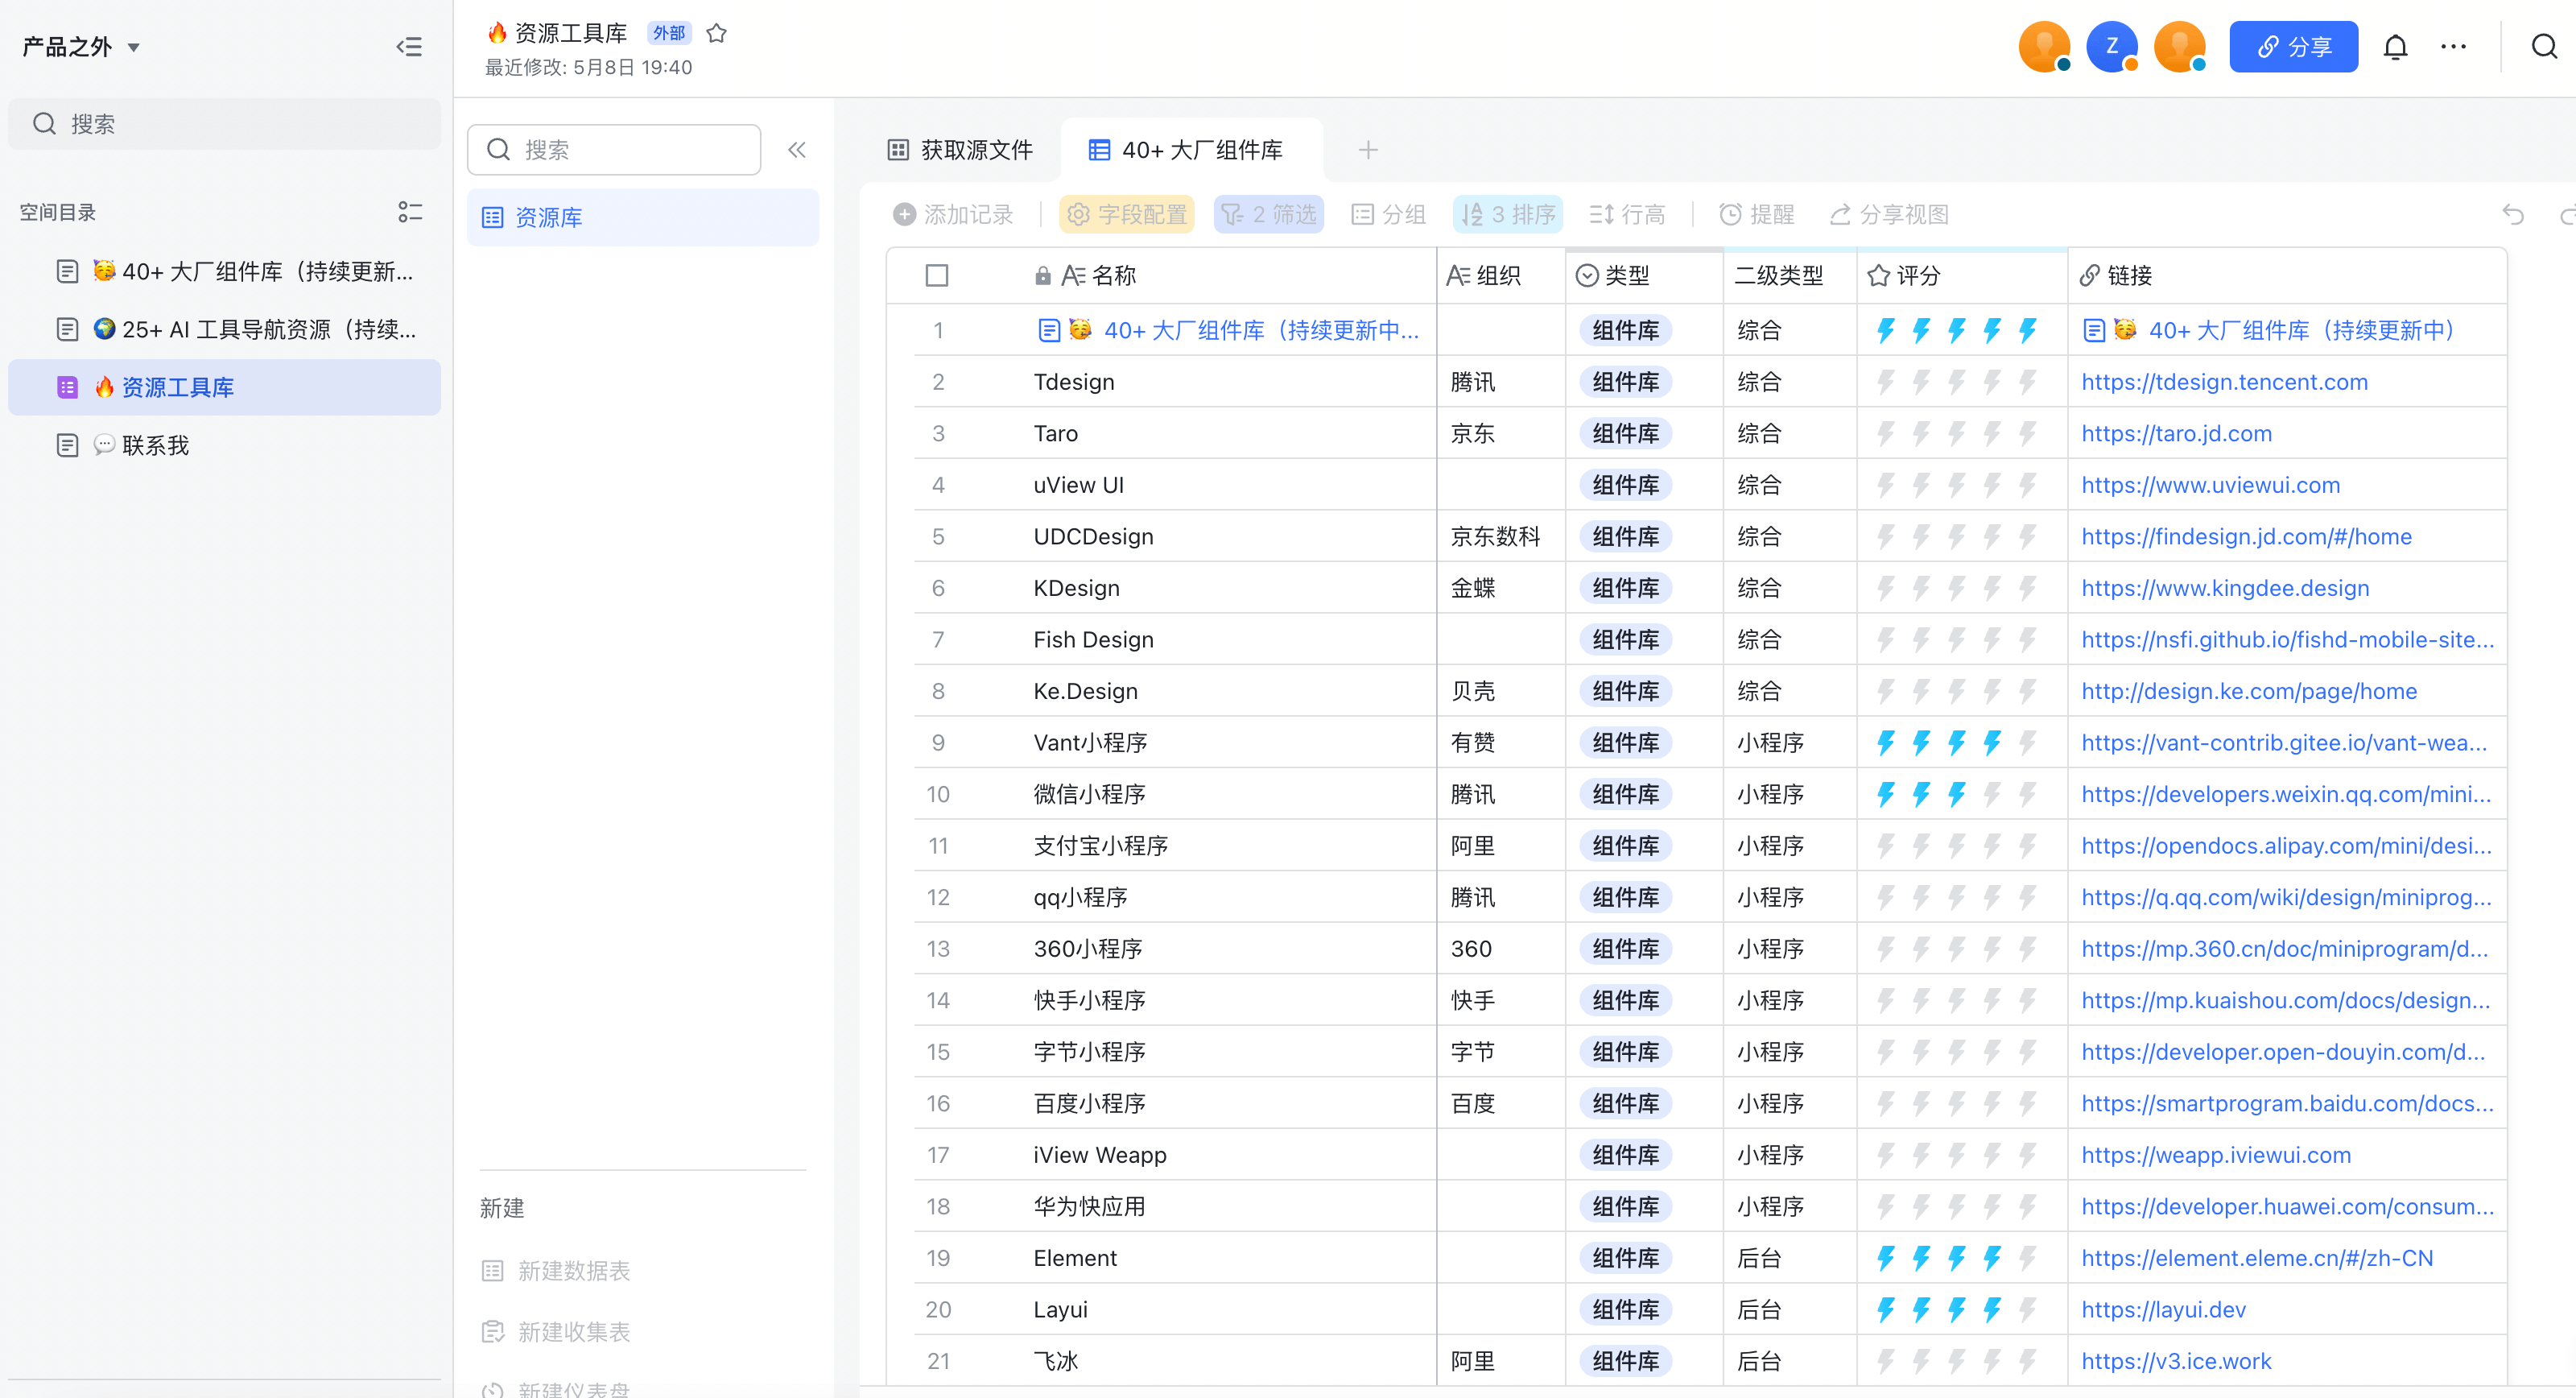Click row number 21 for 飞冰
Image resolution: width=2576 pixels, height=1398 pixels.
pos(937,1361)
